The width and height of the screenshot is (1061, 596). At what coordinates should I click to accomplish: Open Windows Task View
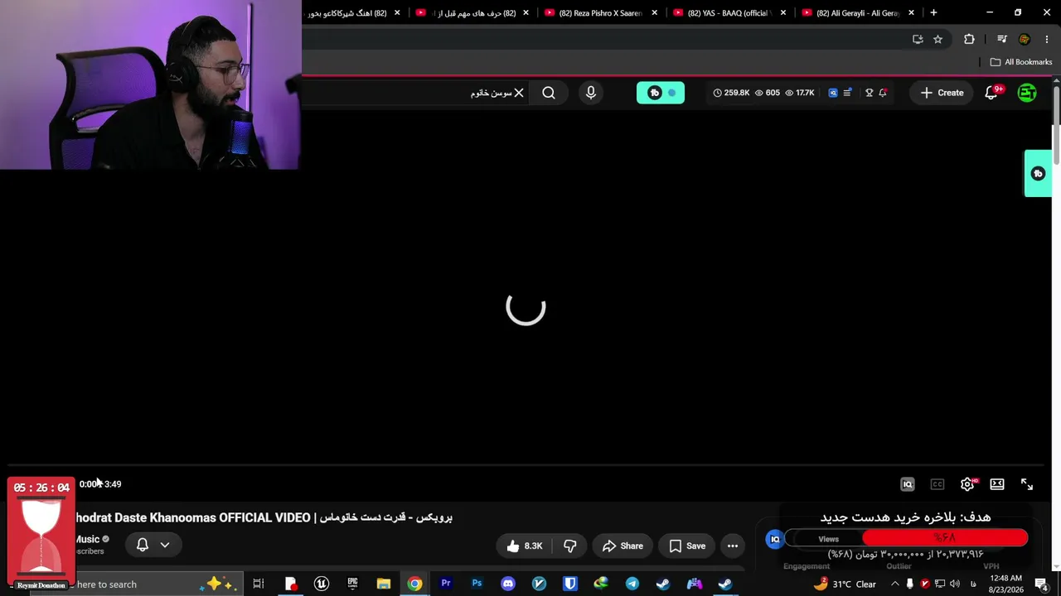259,584
